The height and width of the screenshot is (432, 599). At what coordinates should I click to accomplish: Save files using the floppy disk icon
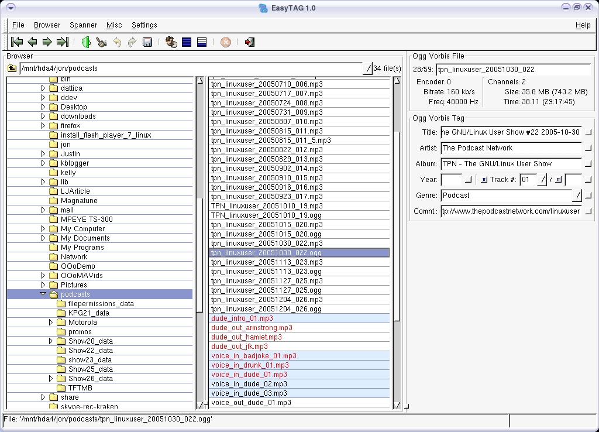coord(147,42)
